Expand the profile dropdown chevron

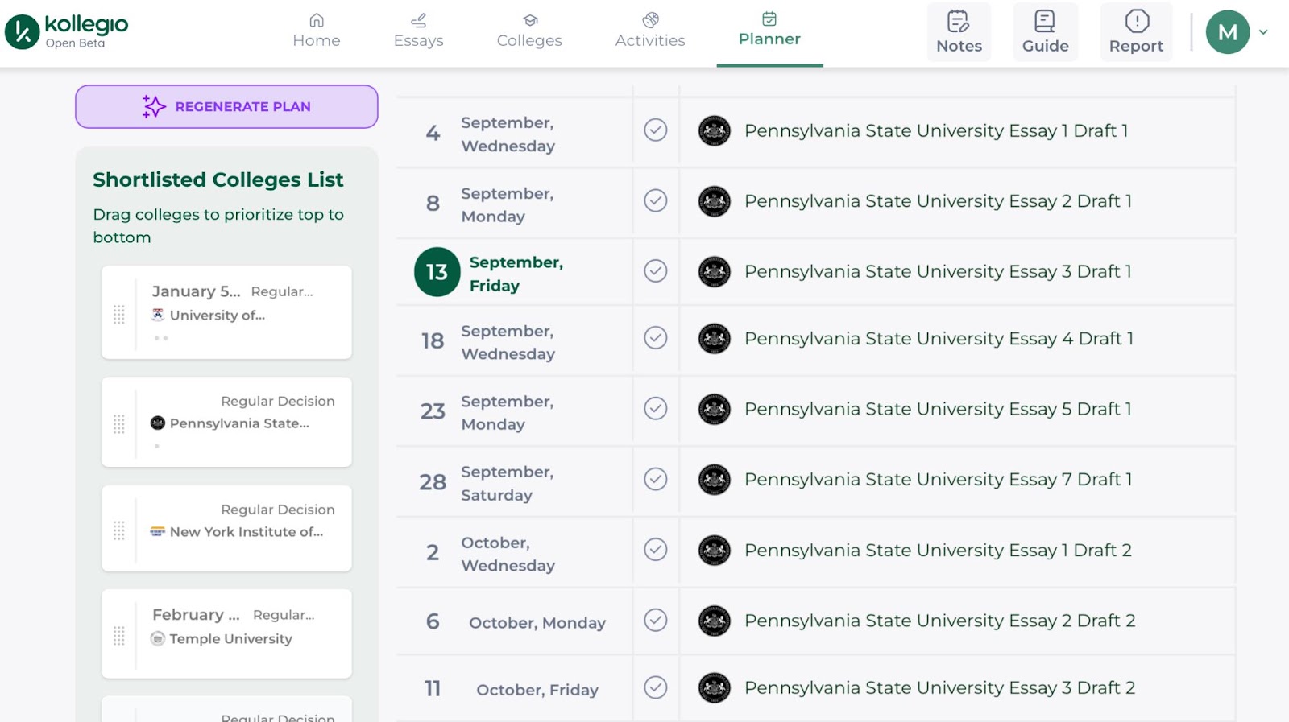[x=1263, y=32]
